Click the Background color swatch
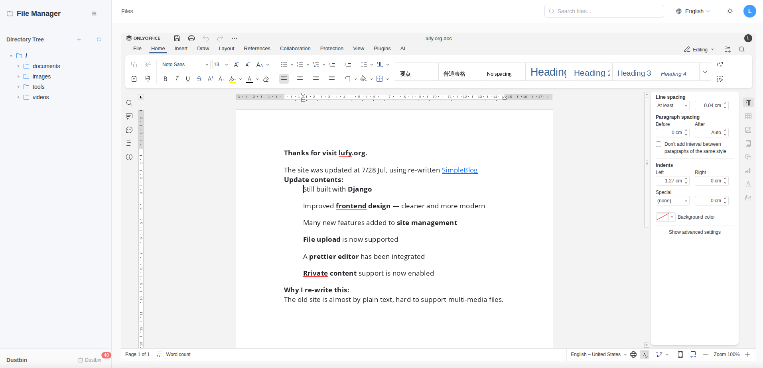This screenshot has width=763, height=368. click(662, 217)
